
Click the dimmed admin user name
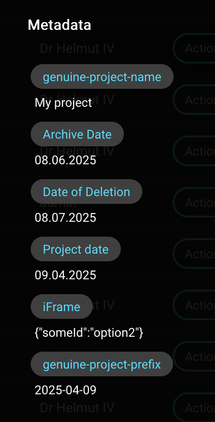coord(58,203)
